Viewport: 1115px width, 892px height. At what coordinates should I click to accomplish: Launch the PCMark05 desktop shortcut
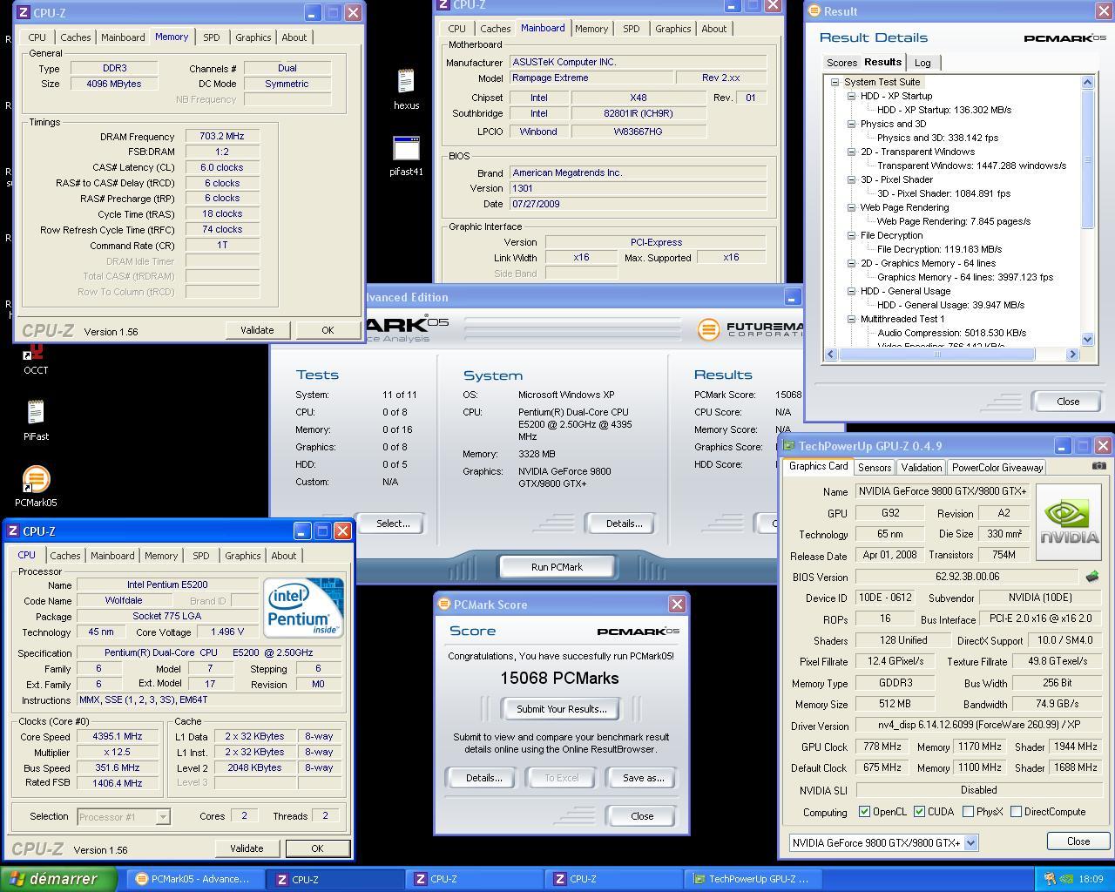coord(36,487)
